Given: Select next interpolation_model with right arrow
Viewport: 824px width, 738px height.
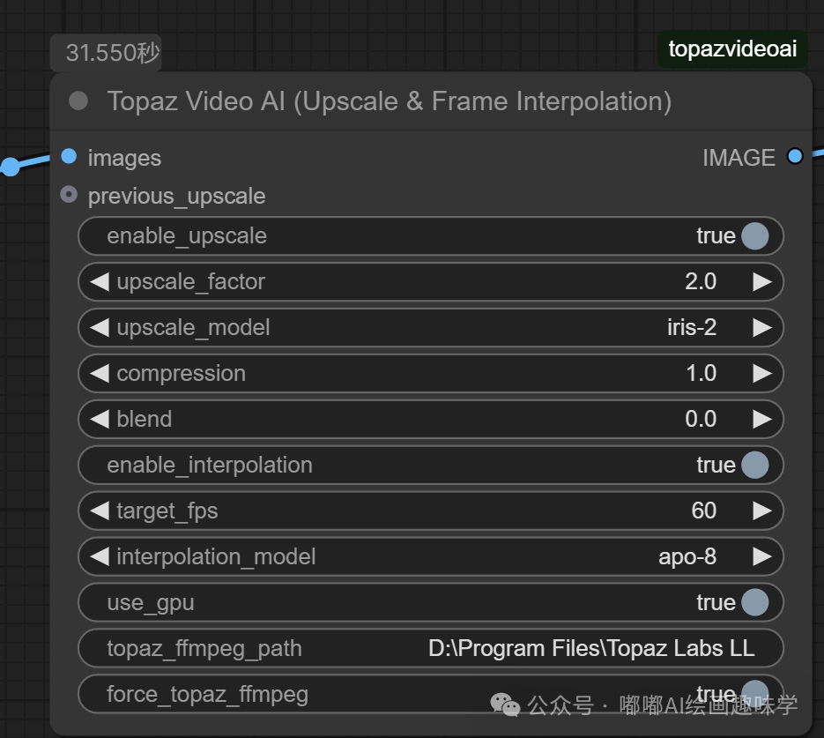Looking at the screenshot, I should [x=762, y=556].
